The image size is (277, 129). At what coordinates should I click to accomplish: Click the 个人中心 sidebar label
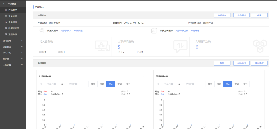tap(7, 52)
